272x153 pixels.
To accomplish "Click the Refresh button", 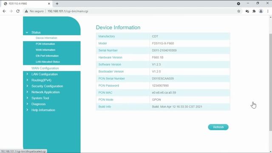I will tap(218, 127).
